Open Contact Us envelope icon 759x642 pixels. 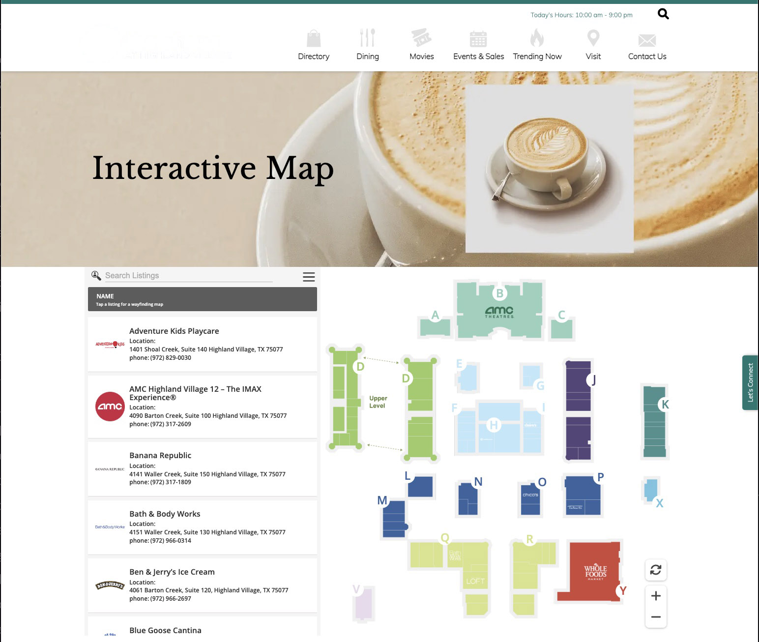point(647,40)
